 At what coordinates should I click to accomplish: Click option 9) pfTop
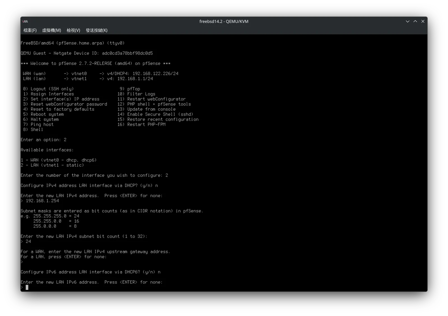point(130,89)
